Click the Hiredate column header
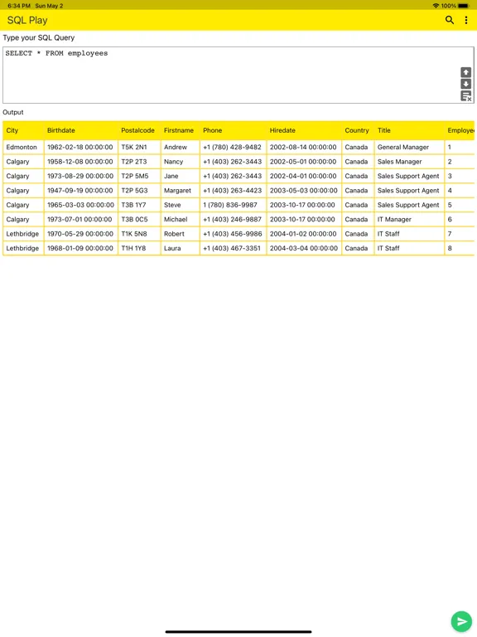The image size is (477, 637). (304, 130)
